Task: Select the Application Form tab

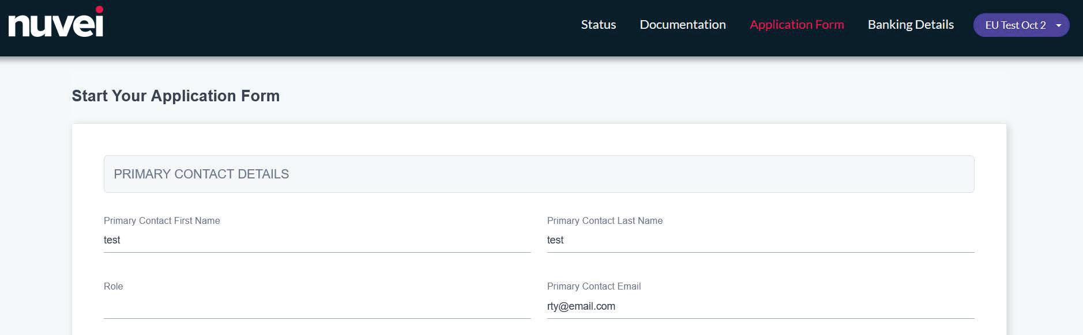Action: coord(796,25)
